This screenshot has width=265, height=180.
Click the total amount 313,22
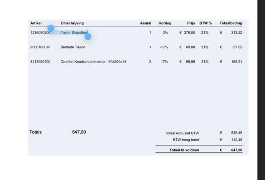237,33
